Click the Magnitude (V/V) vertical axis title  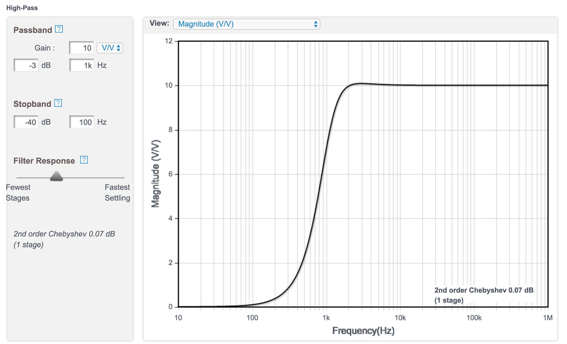(156, 173)
